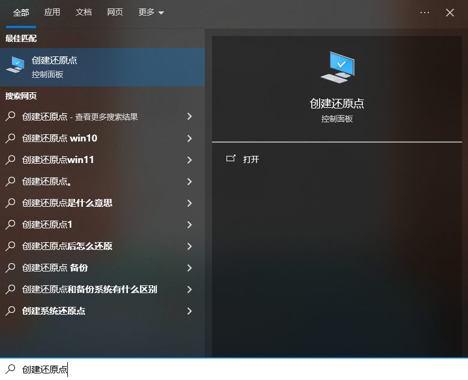Click the magnifier icon in the search box
Viewport: 468px width, 380px height.
pos(10,369)
